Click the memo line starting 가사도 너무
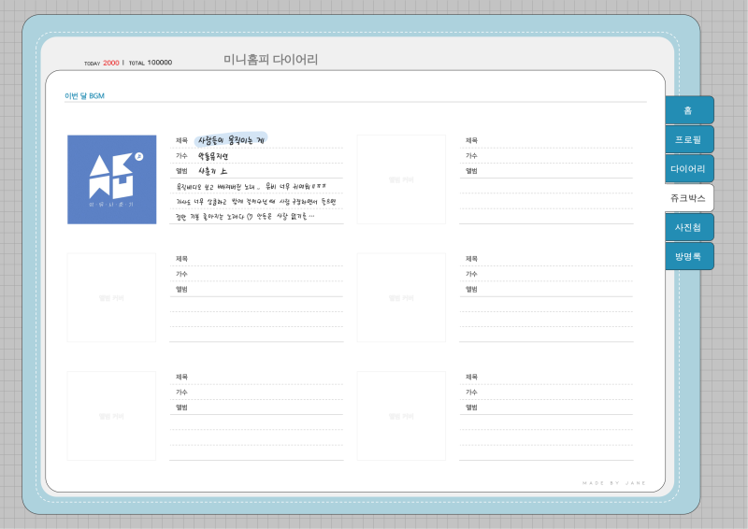The image size is (748, 529). [x=255, y=202]
